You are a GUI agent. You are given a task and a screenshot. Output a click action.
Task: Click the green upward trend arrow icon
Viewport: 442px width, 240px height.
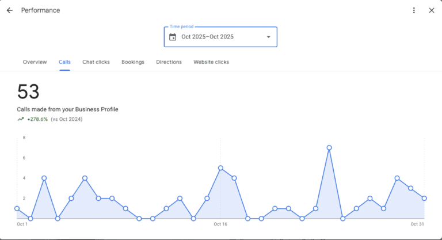(21, 119)
